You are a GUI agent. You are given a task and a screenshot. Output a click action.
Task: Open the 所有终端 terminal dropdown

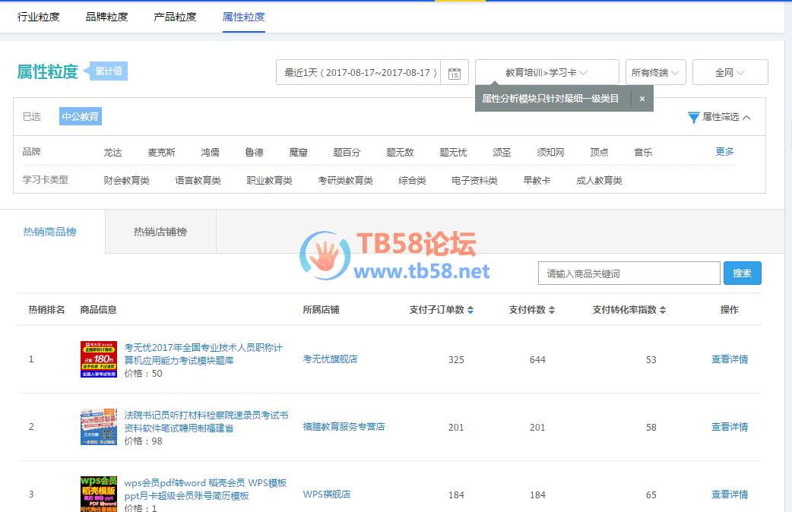point(655,73)
